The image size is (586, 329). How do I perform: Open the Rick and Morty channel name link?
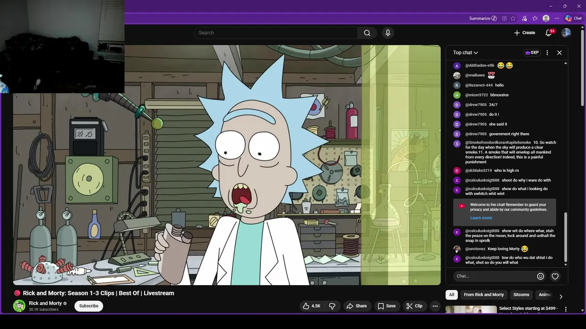[x=45, y=303]
